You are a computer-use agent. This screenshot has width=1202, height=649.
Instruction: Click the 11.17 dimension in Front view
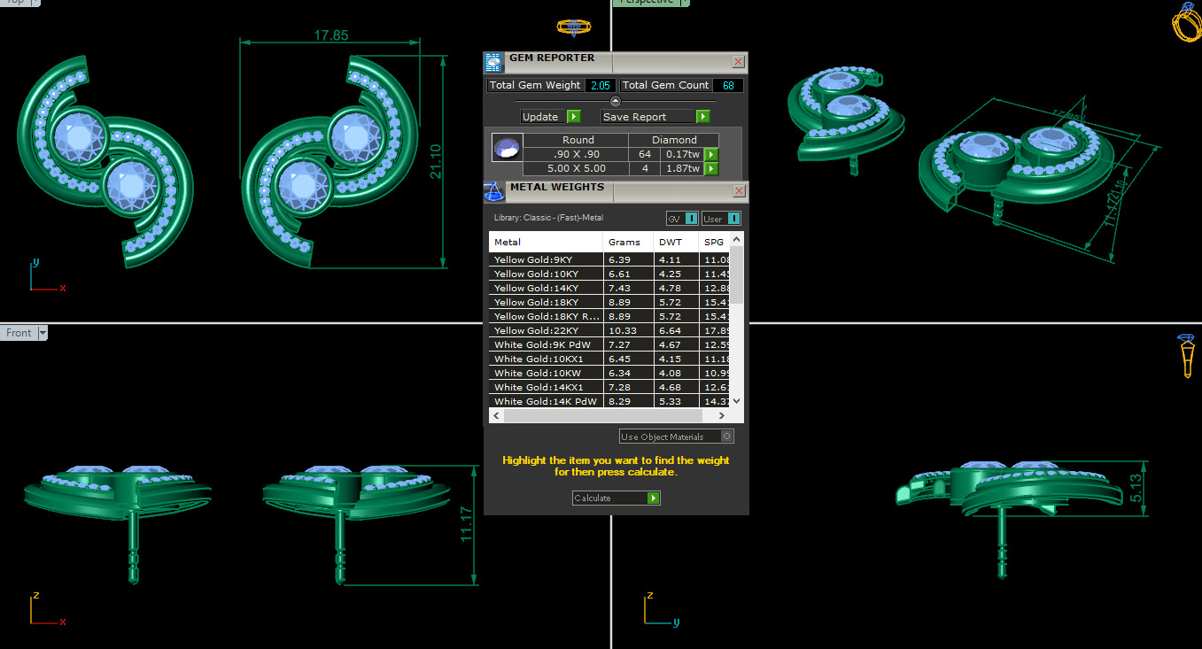pos(466,525)
